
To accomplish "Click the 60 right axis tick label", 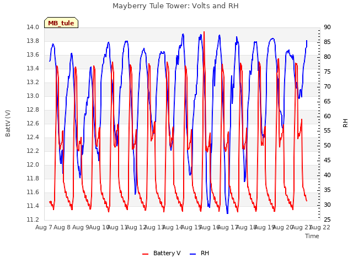I will click(x=327, y=116).
